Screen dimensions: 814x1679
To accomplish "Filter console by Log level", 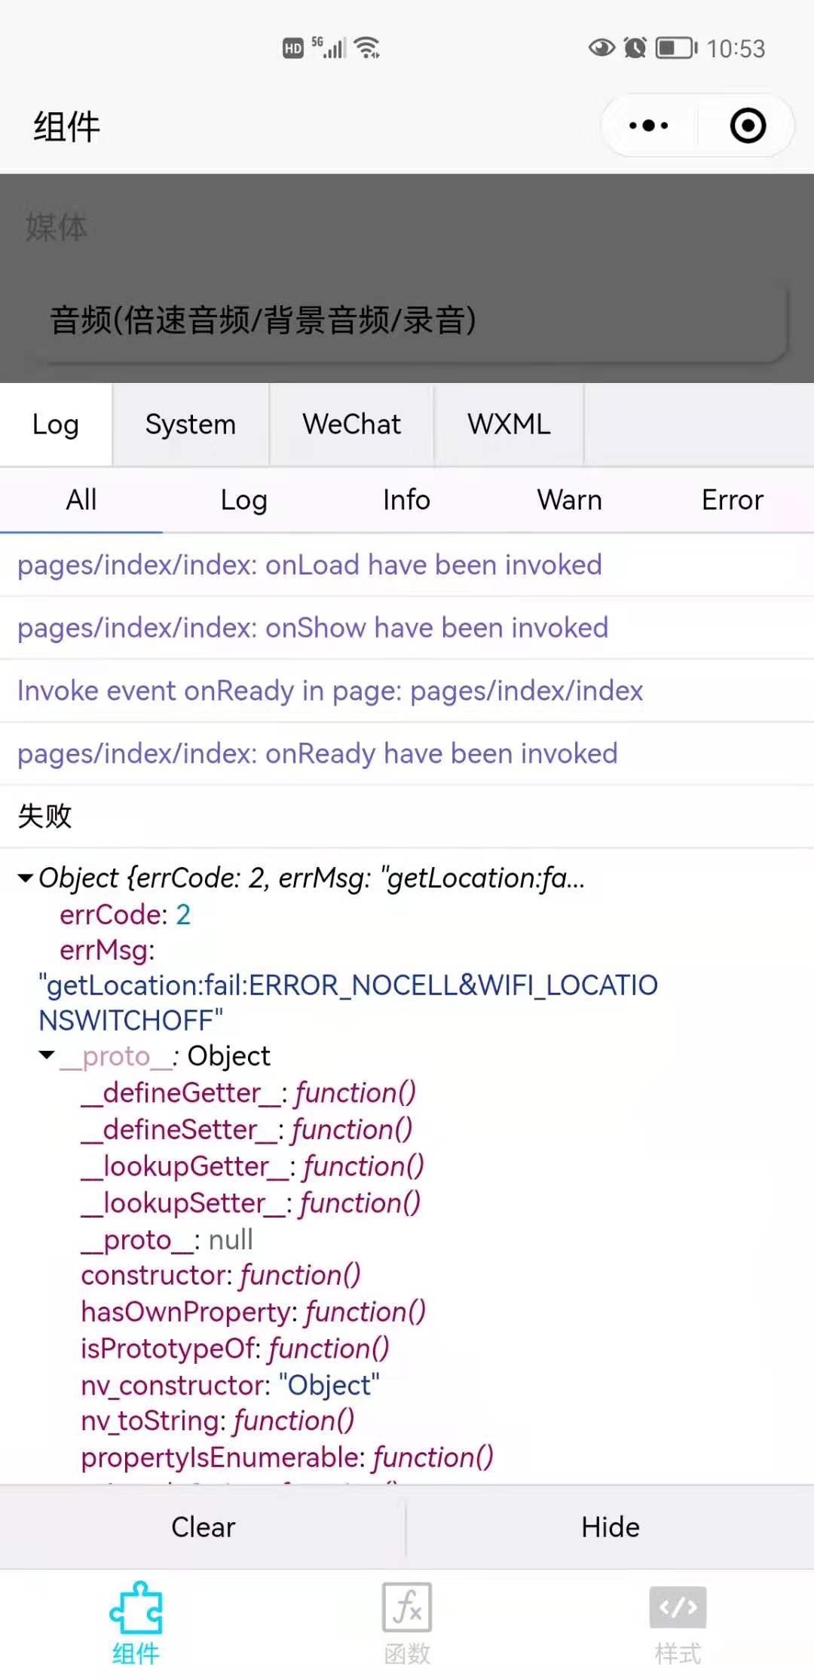I will 244,500.
